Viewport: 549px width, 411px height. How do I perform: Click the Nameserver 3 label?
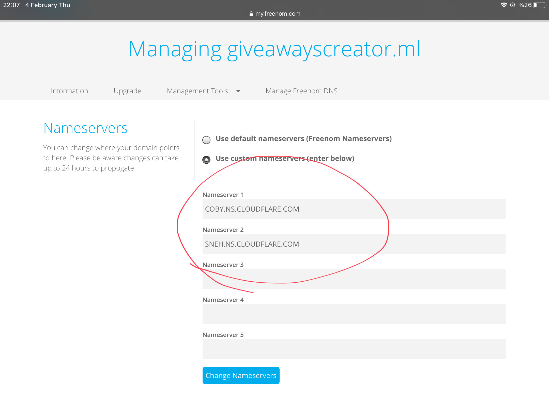pyautogui.click(x=223, y=265)
